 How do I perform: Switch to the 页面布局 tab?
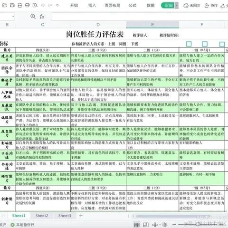point(113,6)
